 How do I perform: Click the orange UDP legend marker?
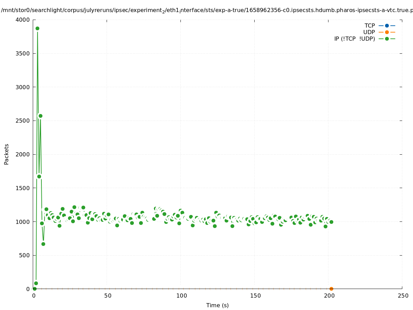387,32
